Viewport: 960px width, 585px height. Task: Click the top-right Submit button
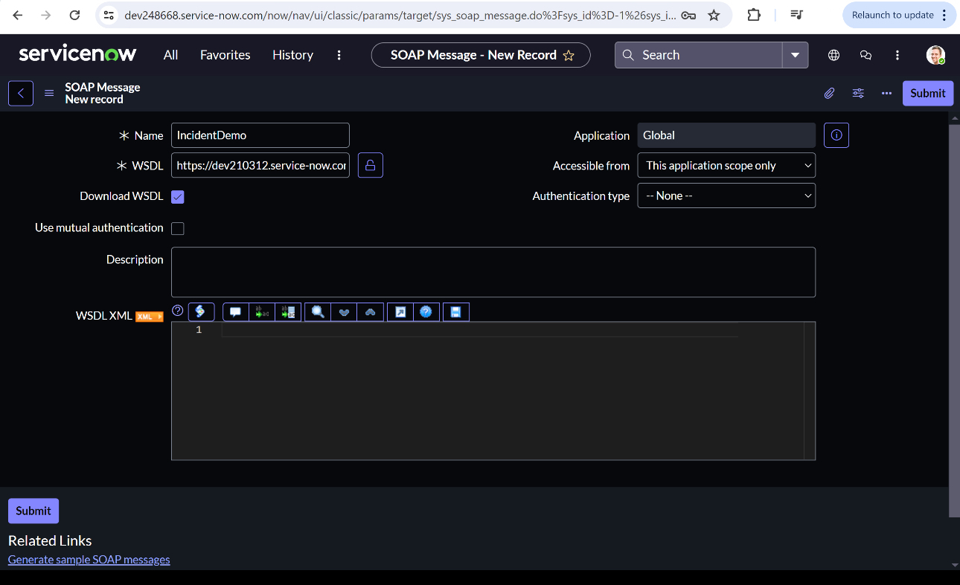928,93
